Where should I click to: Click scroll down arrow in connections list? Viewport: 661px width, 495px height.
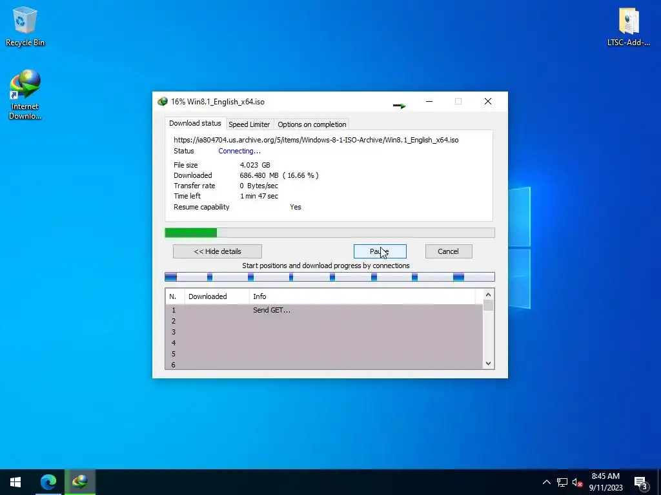pos(488,364)
